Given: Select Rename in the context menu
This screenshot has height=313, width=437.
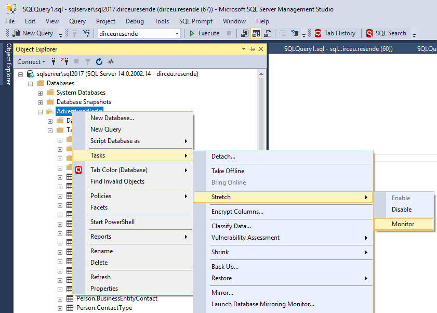Looking at the screenshot, I should point(133,251).
